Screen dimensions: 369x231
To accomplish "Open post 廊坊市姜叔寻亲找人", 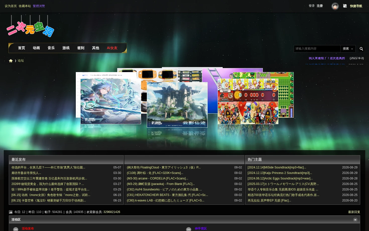I will pos(26,173).
